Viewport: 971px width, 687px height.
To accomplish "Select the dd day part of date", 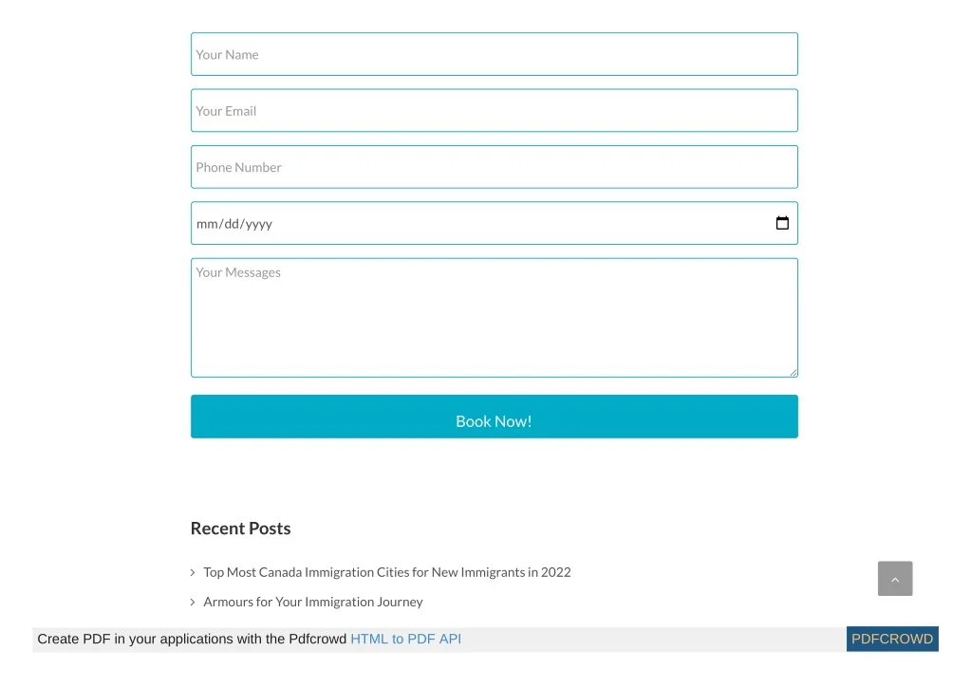I will click(x=233, y=224).
